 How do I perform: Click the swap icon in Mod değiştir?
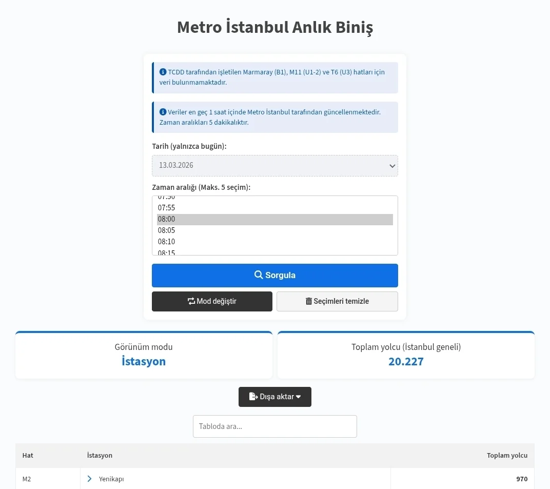click(x=191, y=301)
